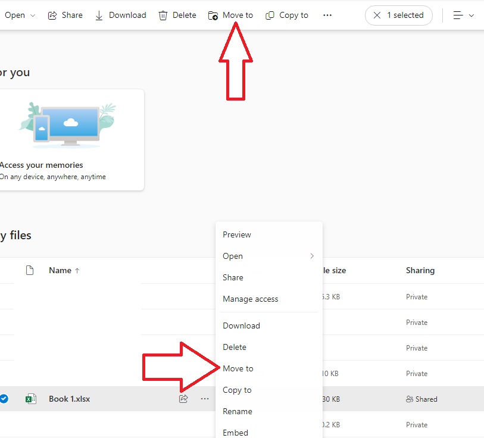
Task: Click the document icon in the Name column header
Action: coord(30,270)
